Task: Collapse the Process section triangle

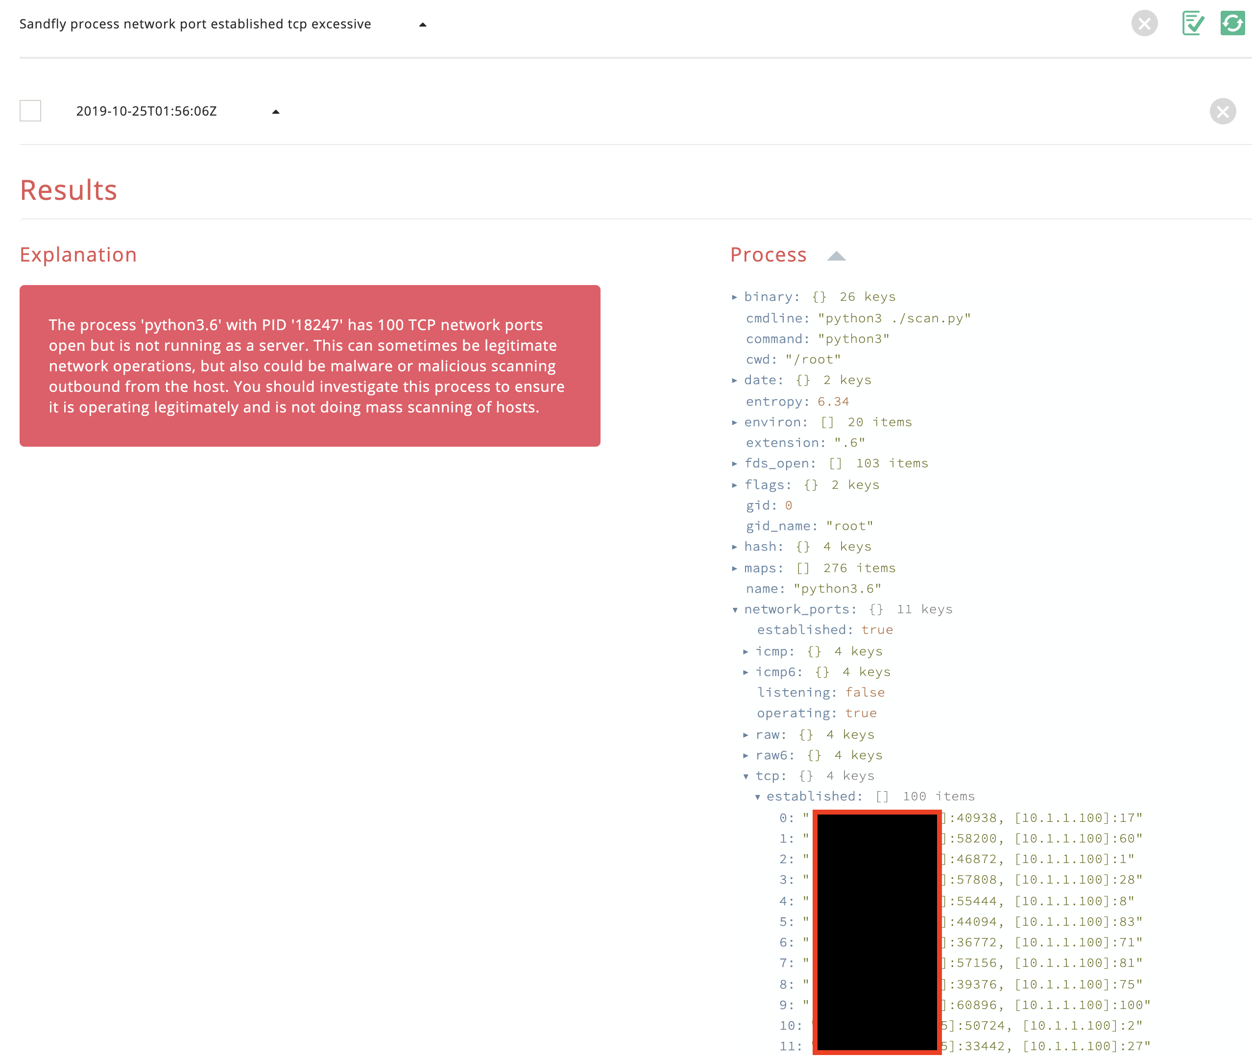Action: point(836,256)
